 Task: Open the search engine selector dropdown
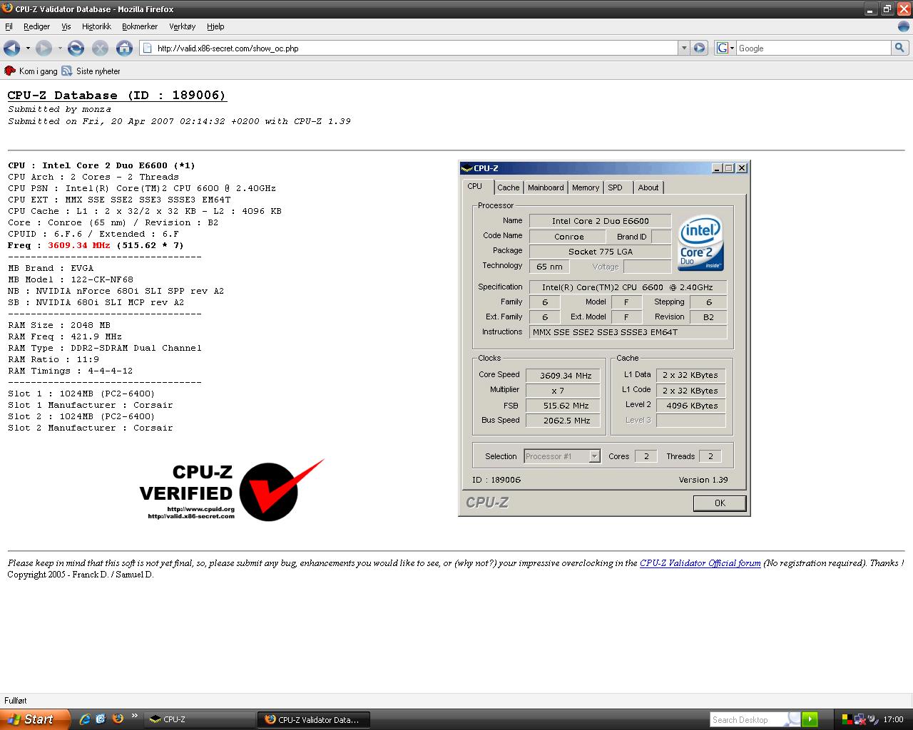coord(731,48)
